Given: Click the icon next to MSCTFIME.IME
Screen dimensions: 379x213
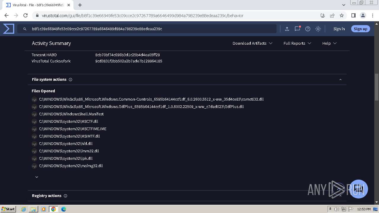Looking at the screenshot, I should click(34, 129).
